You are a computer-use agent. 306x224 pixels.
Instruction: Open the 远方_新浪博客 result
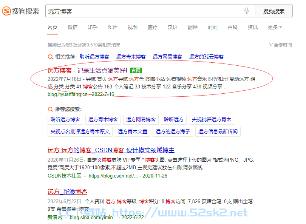click(x=67, y=192)
